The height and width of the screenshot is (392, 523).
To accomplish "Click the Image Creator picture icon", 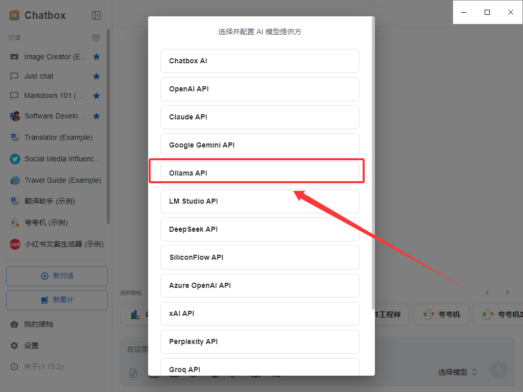I will [x=14, y=57].
